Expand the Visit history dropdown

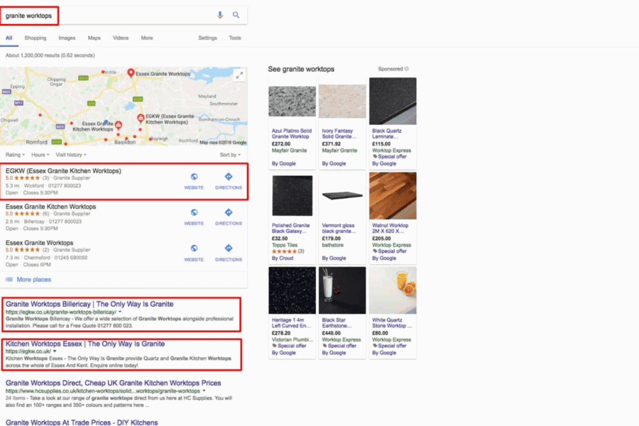point(70,154)
